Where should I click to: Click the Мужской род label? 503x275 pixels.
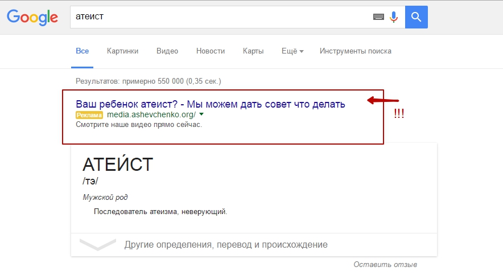[x=105, y=198]
